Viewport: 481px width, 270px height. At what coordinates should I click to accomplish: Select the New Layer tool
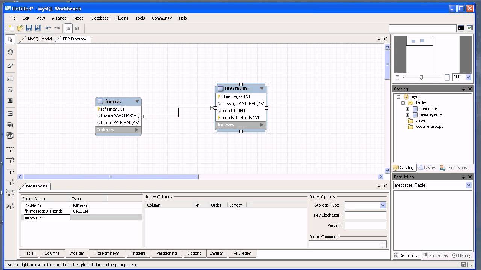coord(10,79)
